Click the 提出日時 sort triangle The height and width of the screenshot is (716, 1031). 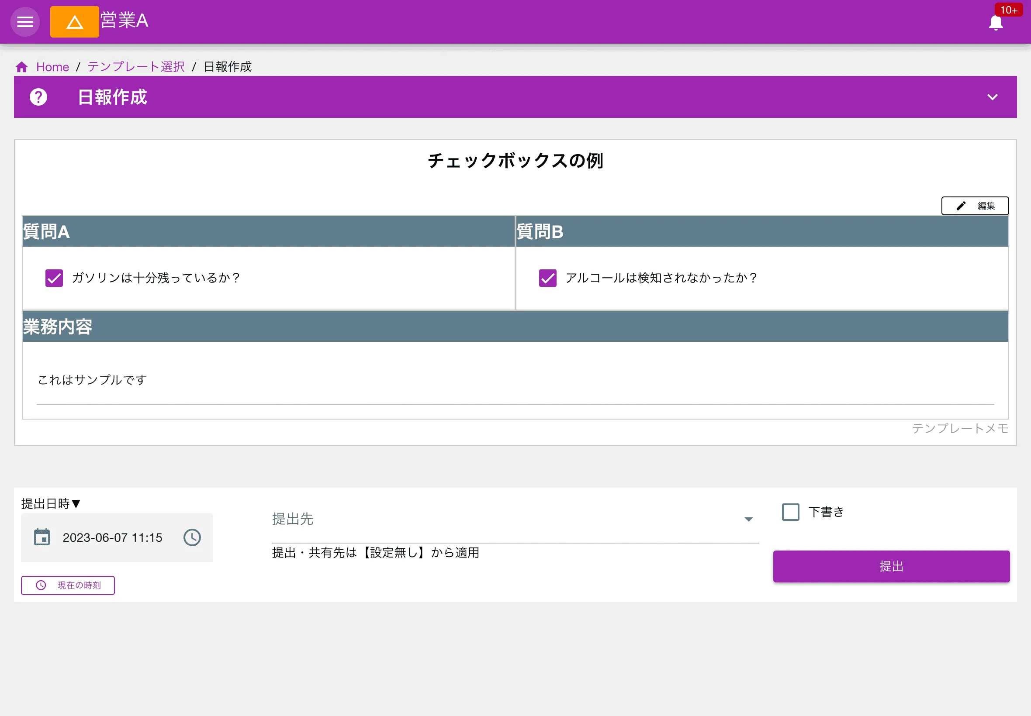point(77,503)
